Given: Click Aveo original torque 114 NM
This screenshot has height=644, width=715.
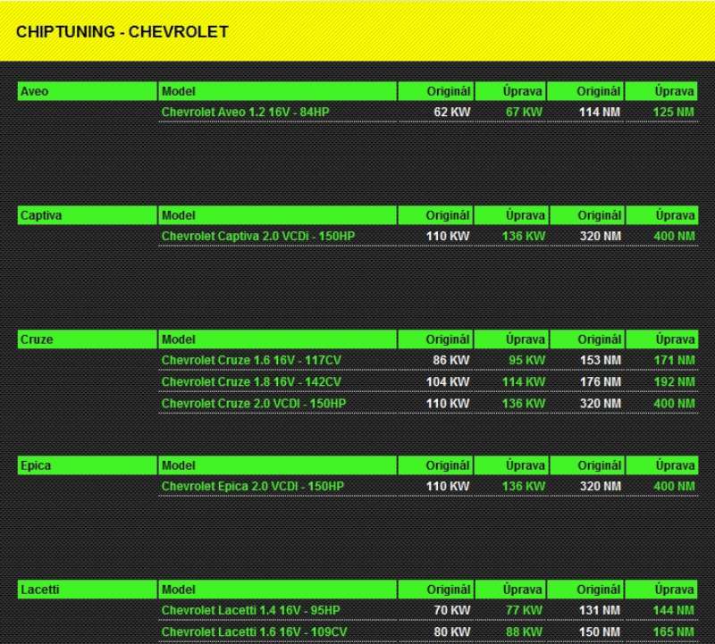Looking at the screenshot, I should pyautogui.click(x=600, y=113).
